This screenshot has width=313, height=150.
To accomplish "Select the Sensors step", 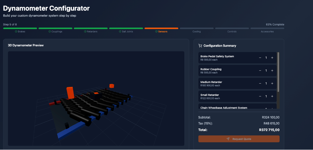I will 161,32.
